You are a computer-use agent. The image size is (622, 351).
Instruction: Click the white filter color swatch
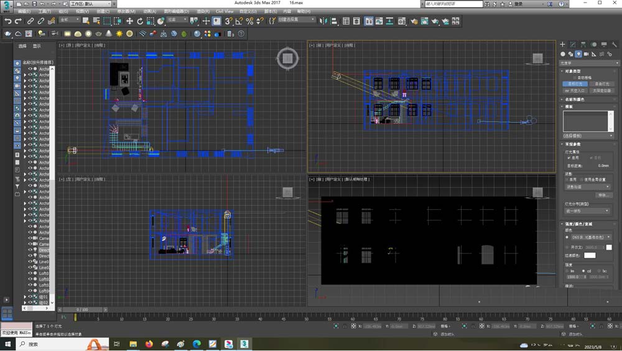coord(590,255)
